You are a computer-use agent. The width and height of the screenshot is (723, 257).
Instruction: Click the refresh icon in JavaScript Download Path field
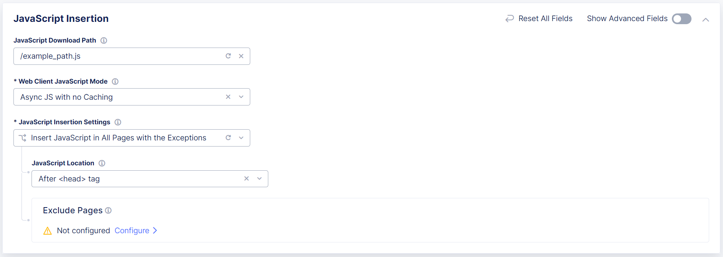coord(228,56)
